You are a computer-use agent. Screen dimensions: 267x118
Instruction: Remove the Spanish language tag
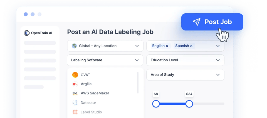pyautogui.click(x=191, y=46)
